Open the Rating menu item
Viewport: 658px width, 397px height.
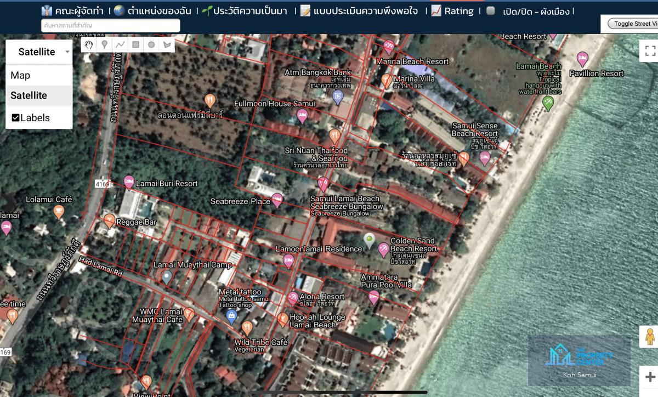tap(452, 11)
